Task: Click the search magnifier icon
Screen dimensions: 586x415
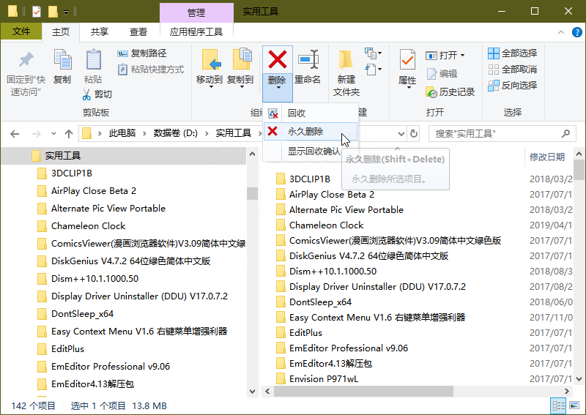Action: tap(565, 133)
